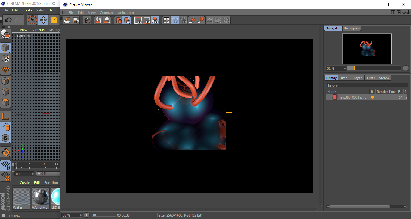411x219 pixels.
Task: Click the Navigator preview thumbnail
Action: [x=367, y=49]
